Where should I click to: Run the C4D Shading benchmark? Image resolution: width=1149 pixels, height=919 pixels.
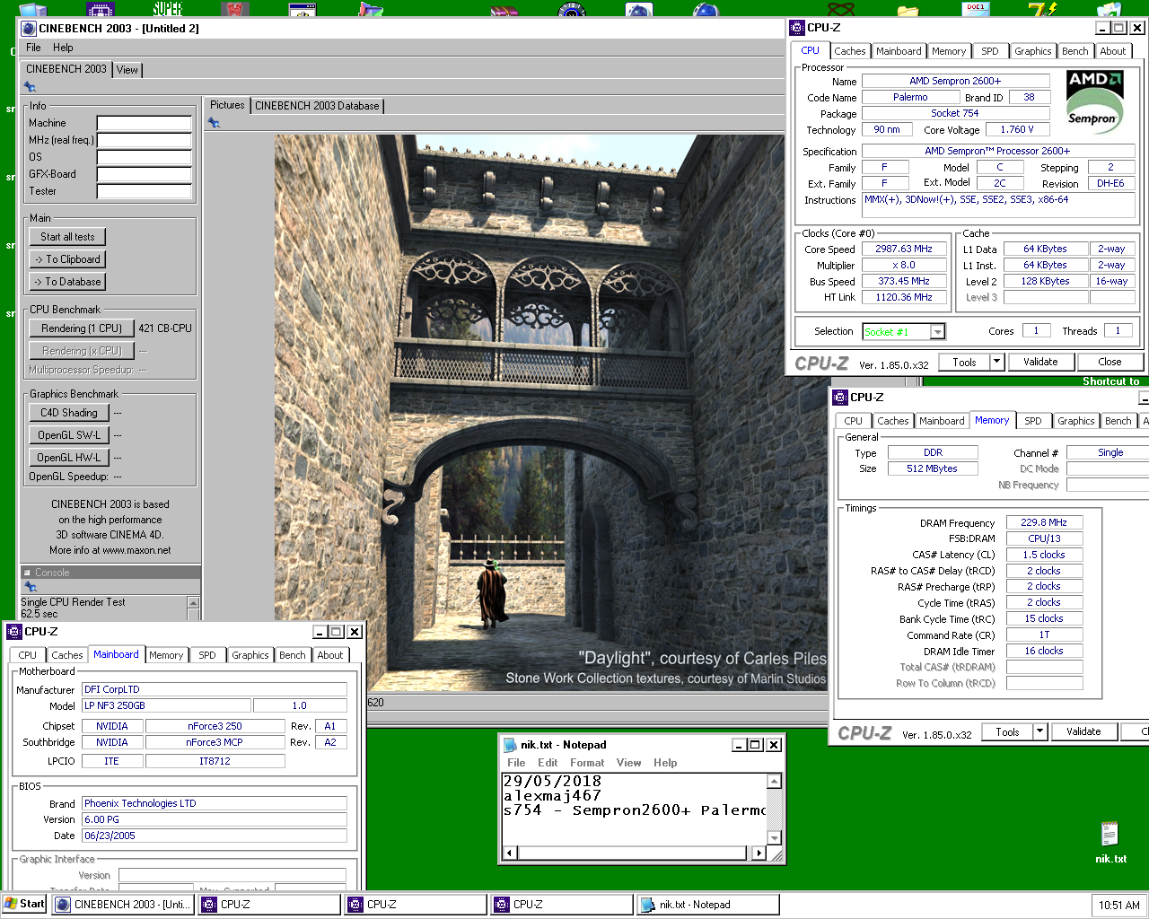coord(69,413)
